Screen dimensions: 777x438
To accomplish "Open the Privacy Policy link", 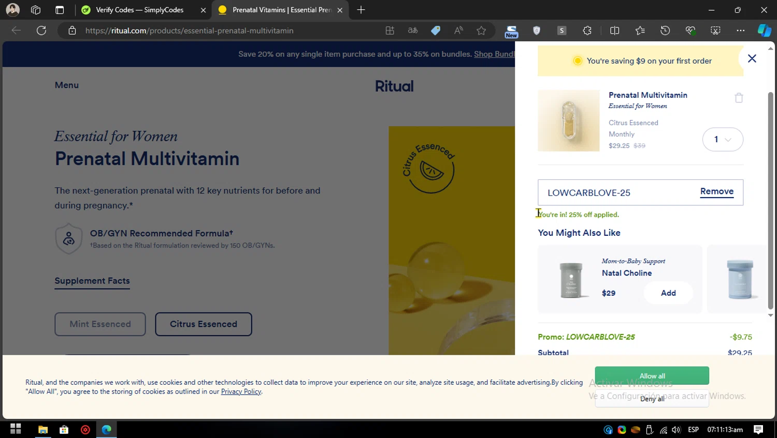I will (x=241, y=391).
